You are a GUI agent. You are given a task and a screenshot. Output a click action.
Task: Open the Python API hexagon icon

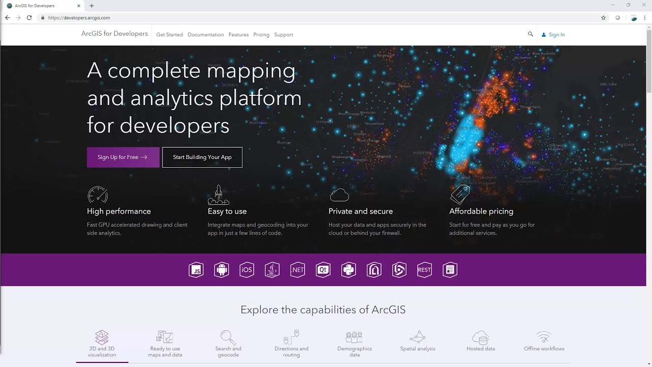click(348, 270)
